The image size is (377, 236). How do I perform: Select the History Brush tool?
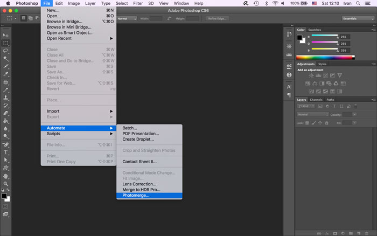click(x=5, y=106)
